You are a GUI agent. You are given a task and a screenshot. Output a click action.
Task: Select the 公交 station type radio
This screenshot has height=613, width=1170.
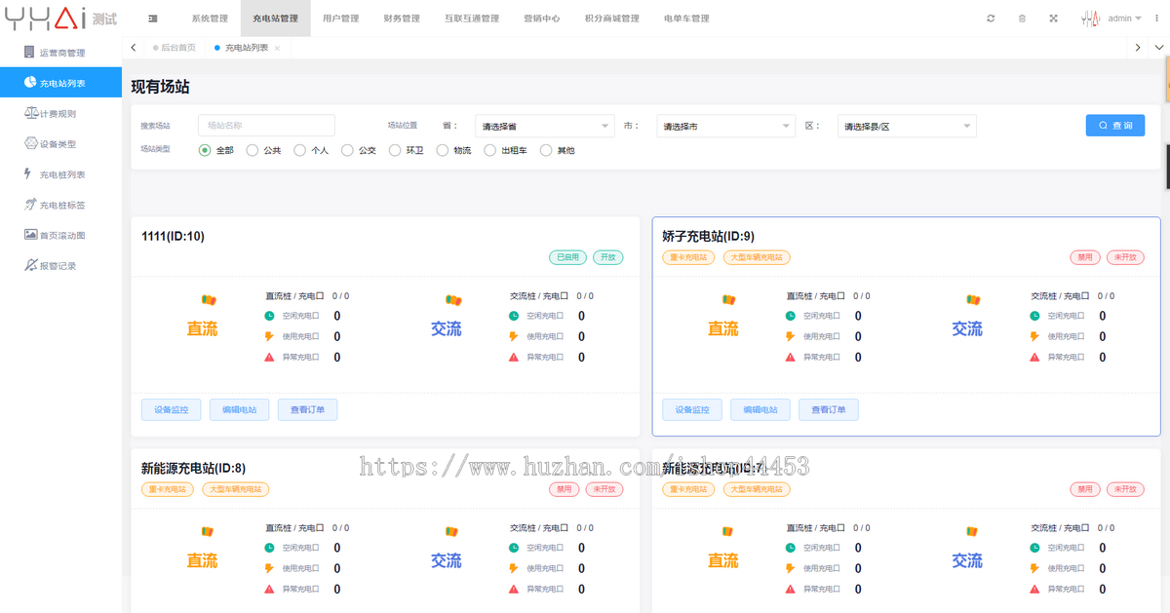point(347,150)
